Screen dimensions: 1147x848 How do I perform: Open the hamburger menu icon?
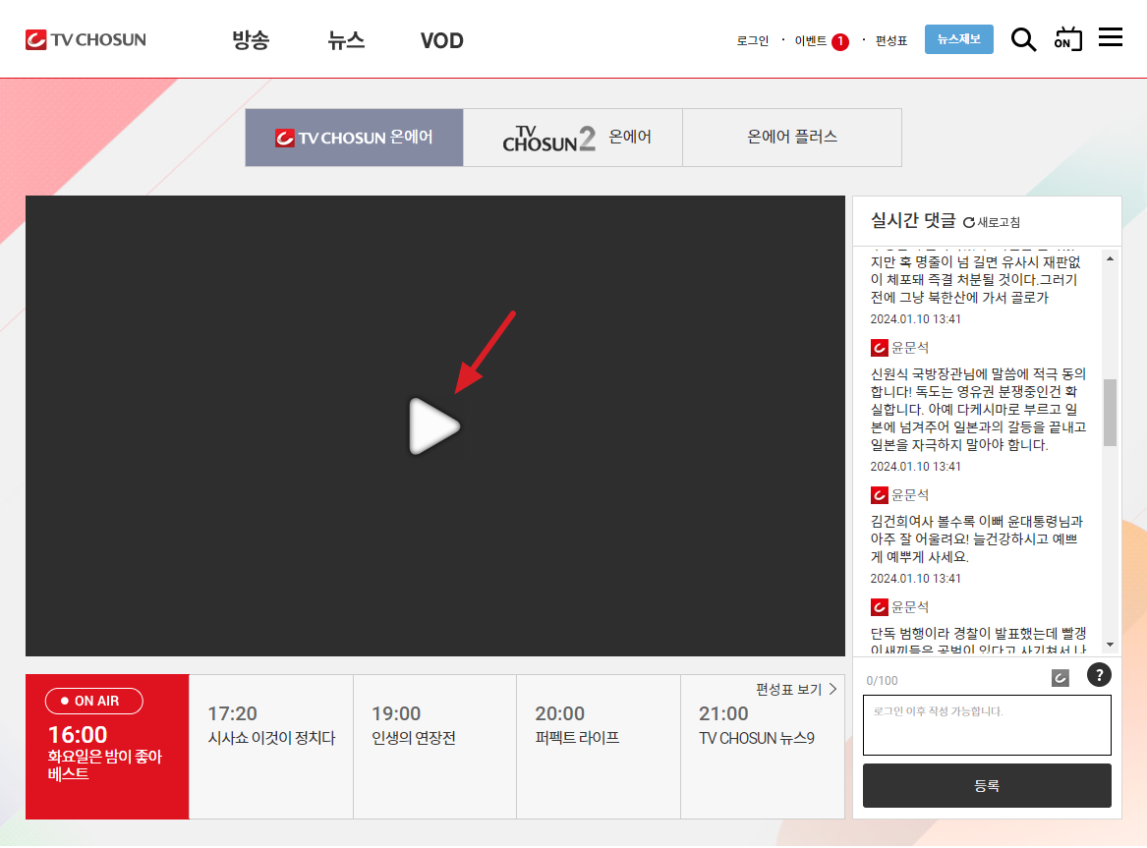[1111, 37]
